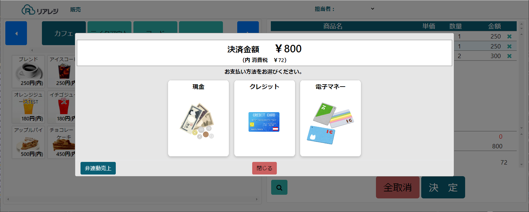Click the 決定 confirm button
529x212 pixels.
(443, 187)
